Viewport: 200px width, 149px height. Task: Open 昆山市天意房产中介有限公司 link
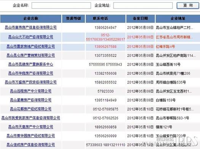(31, 127)
